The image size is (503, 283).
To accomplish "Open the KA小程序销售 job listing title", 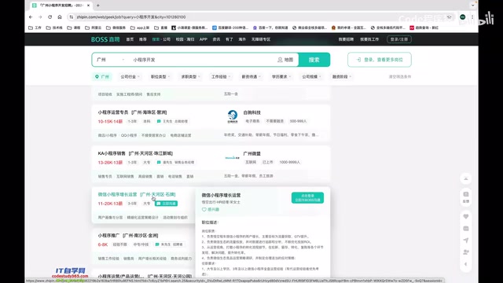I will pos(112,153).
